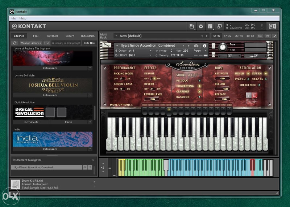The image size is (290, 207).
Task: Open the MIDI Ch dropdown
Action: [133, 55]
